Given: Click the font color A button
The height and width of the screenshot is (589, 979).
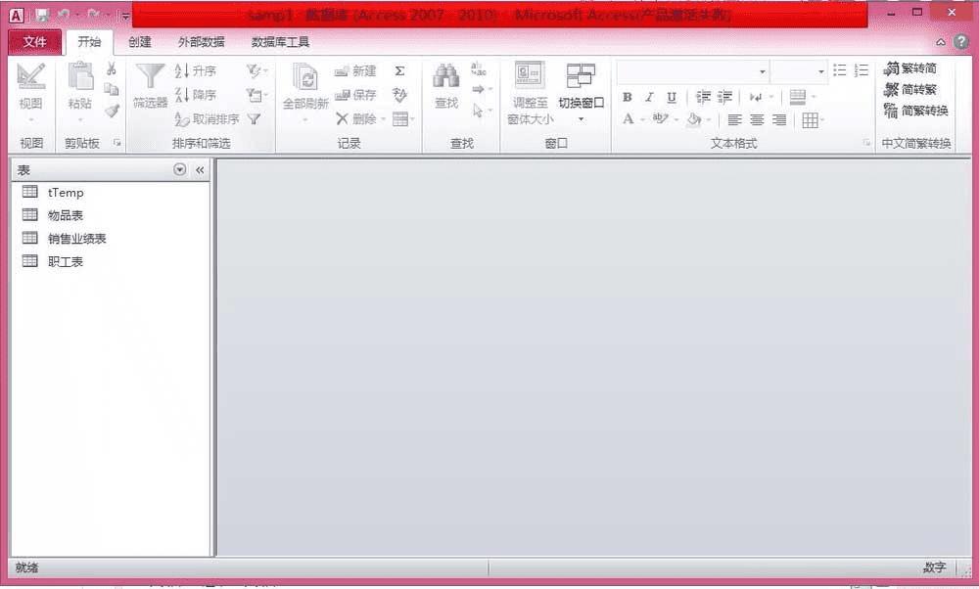Looking at the screenshot, I should [629, 119].
